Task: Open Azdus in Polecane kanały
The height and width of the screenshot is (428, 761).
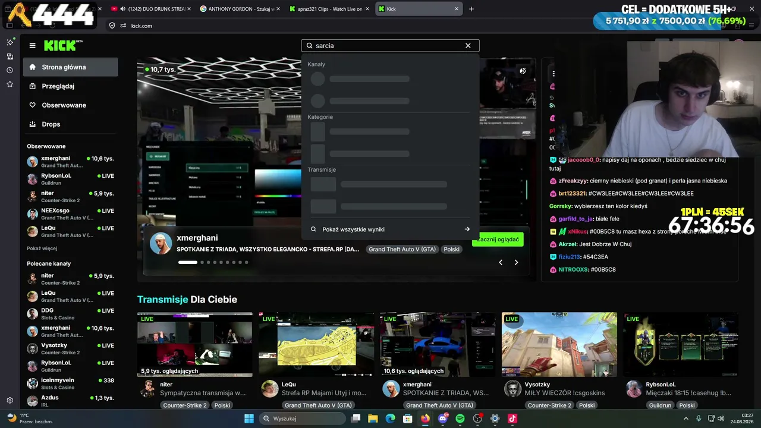Action: click(70, 401)
